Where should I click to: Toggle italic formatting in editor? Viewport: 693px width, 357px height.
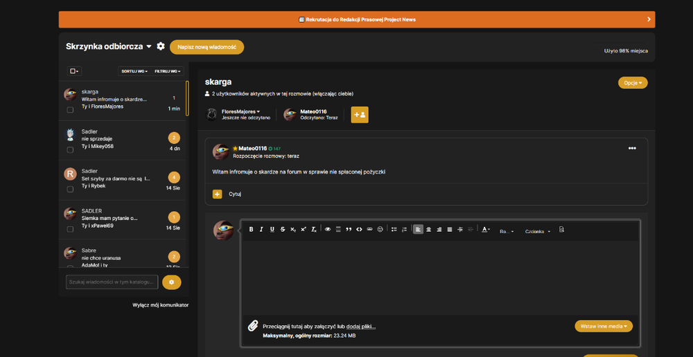[261, 230]
